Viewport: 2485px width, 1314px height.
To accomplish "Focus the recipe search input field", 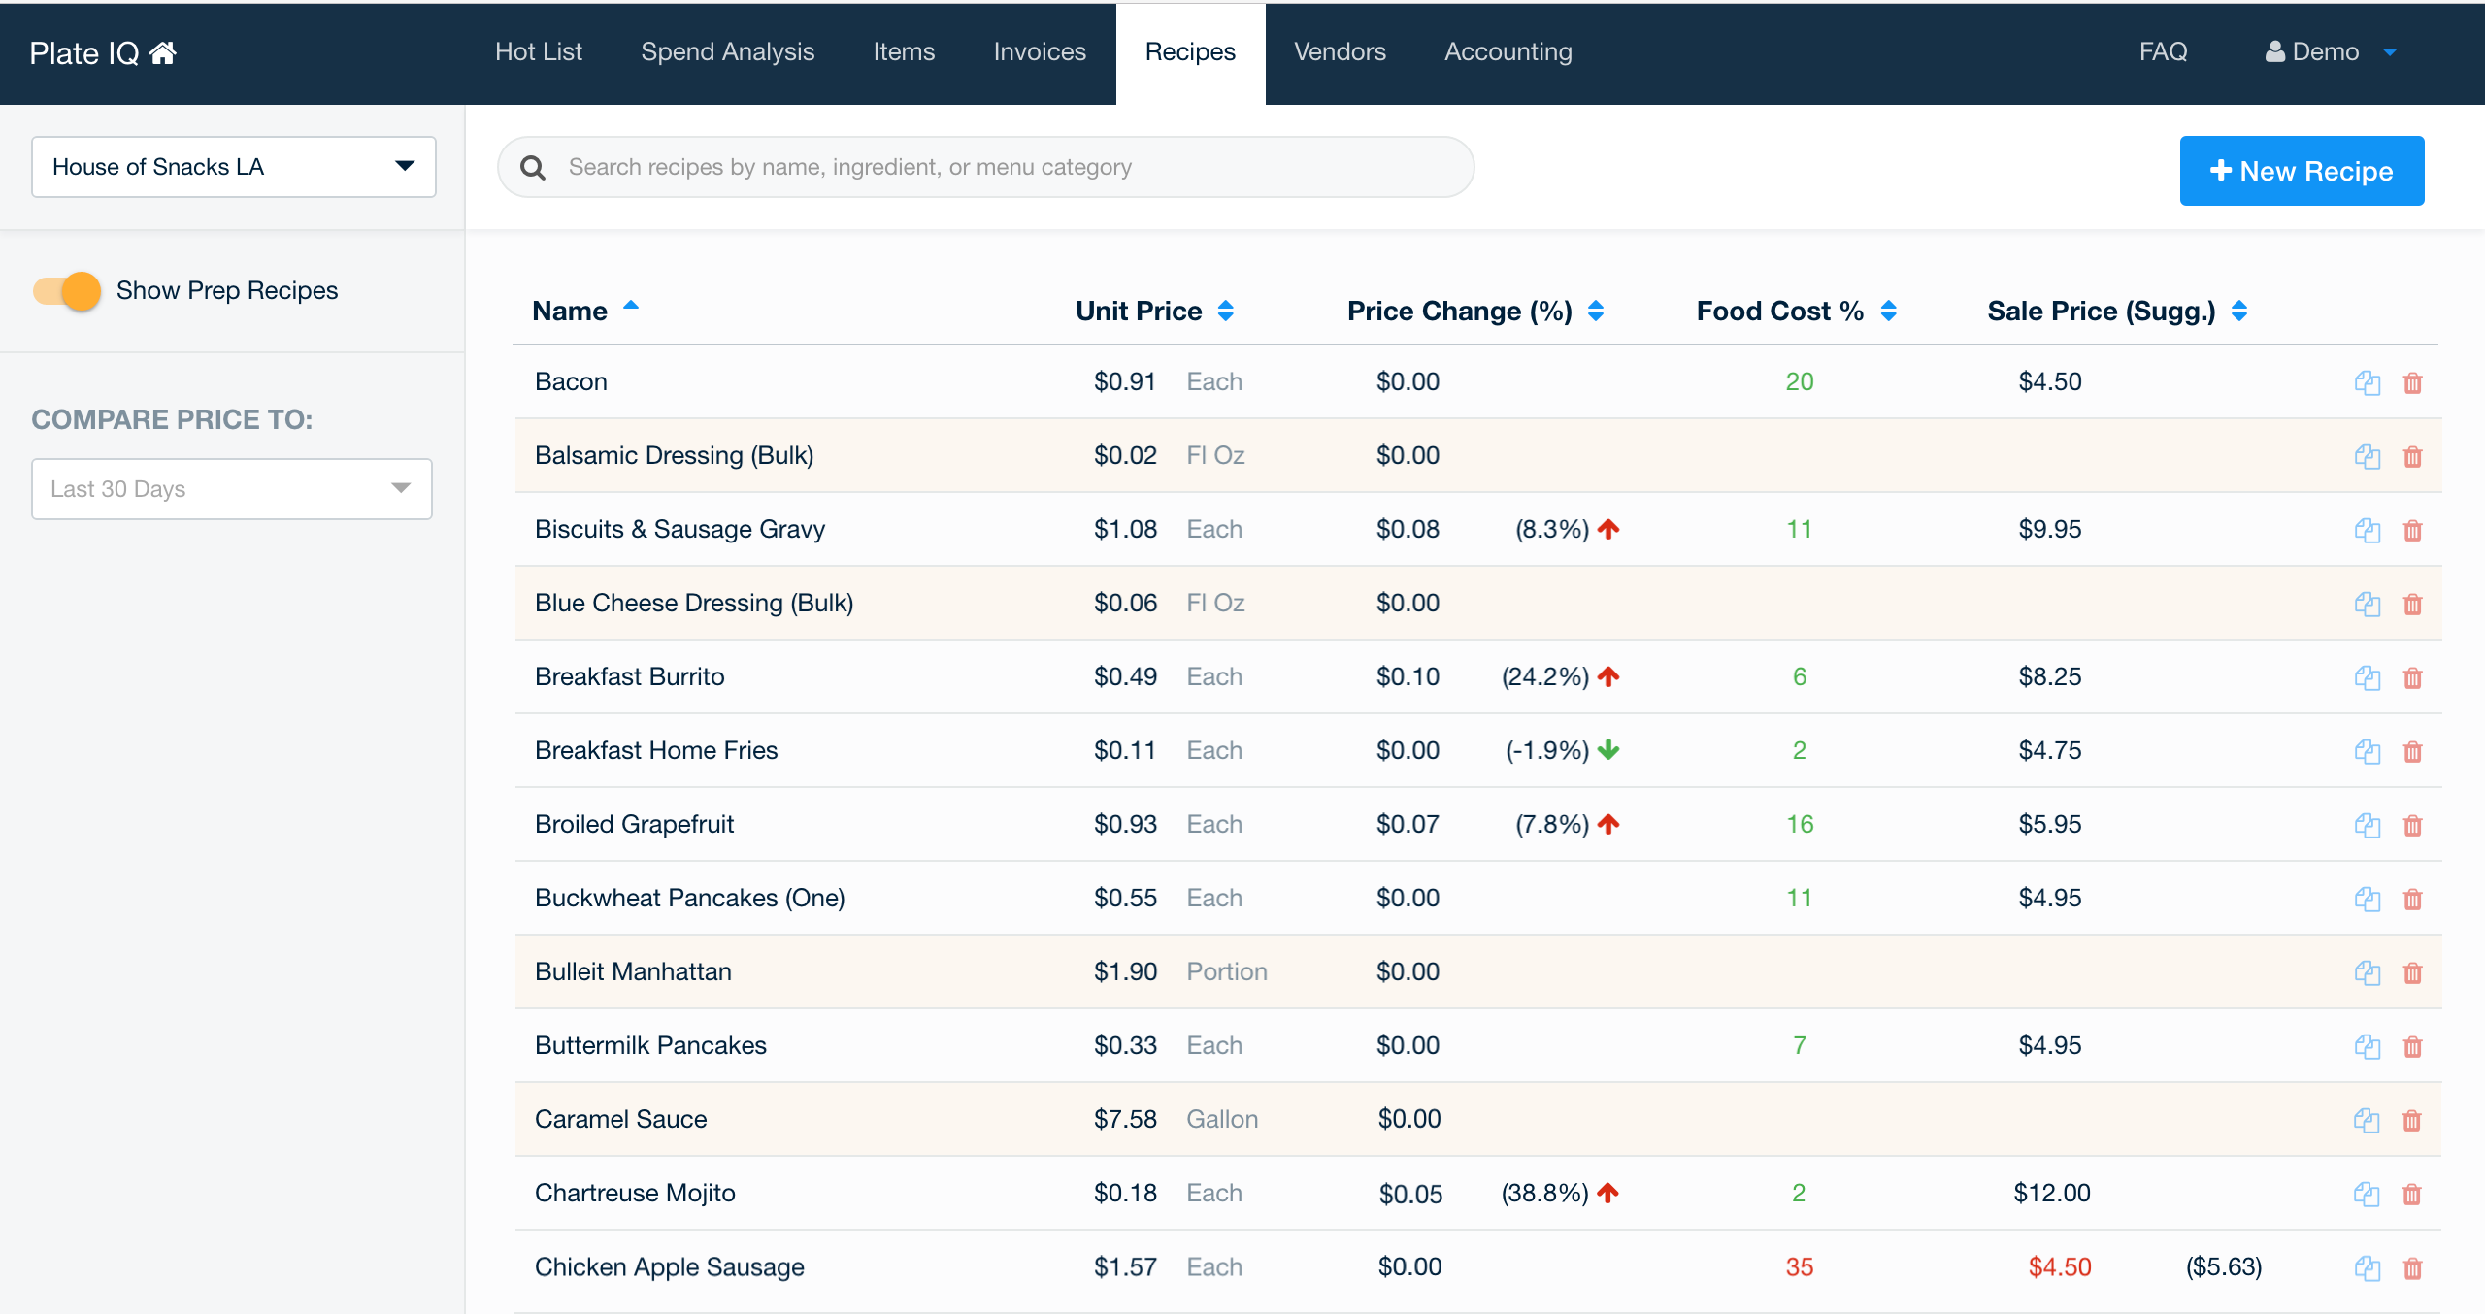I will pyautogui.click(x=1010, y=167).
